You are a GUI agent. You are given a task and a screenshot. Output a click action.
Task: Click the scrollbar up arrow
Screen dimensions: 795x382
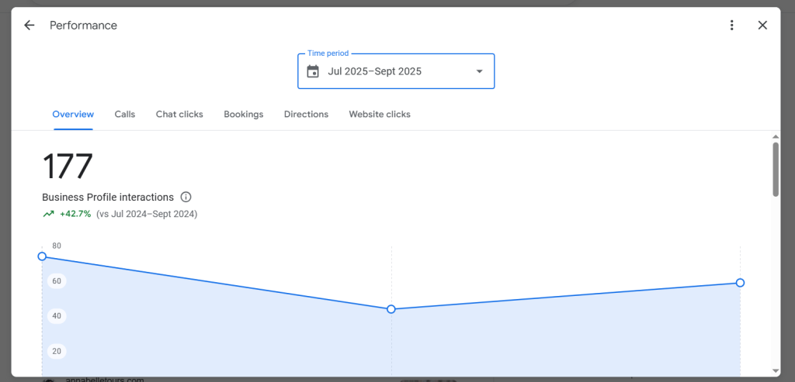[x=775, y=137]
